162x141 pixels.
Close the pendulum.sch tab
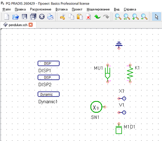coord(31,25)
